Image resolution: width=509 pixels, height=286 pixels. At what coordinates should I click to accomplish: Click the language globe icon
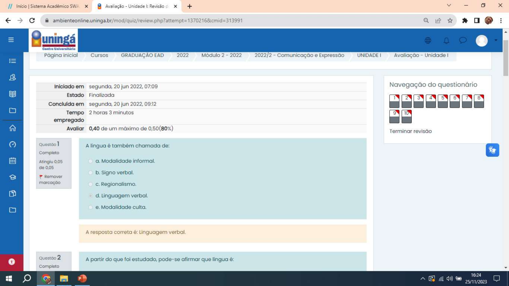point(428,40)
